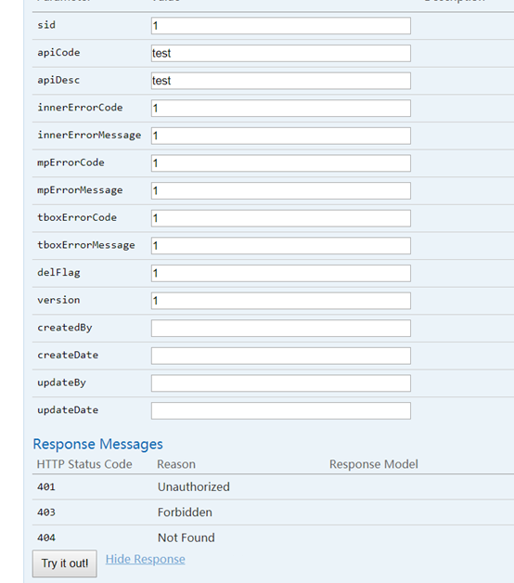Focus the empty createdBy field
Image resolution: width=514 pixels, height=583 pixels.
tap(281, 329)
